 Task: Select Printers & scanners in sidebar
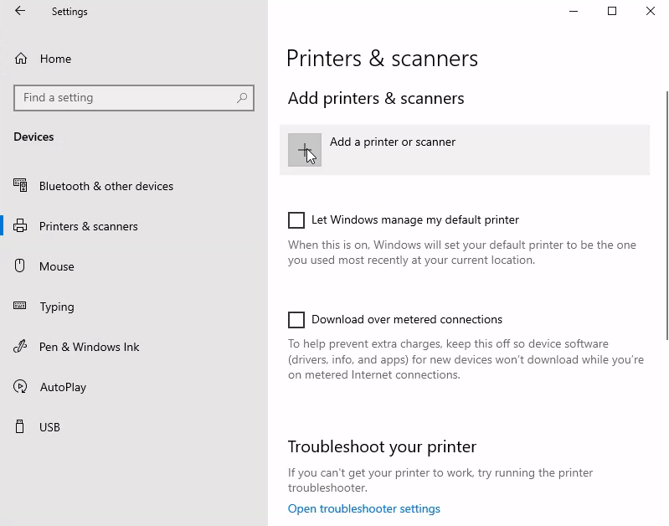tap(88, 226)
